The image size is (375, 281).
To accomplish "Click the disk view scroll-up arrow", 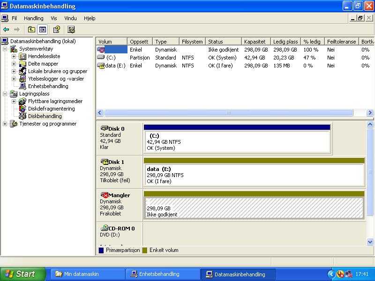I will click(x=370, y=124).
